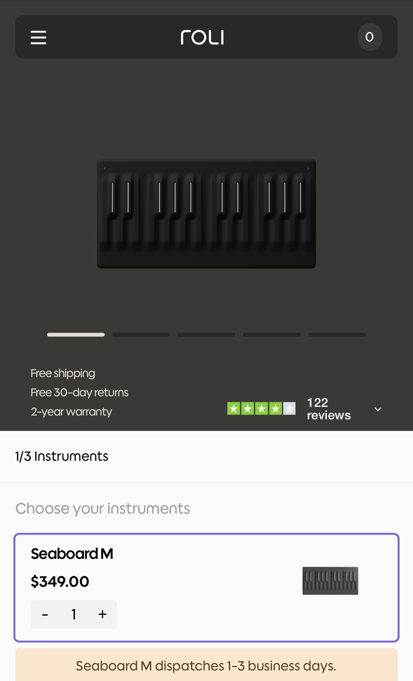Show the first product image slide
This screenshot has height=681, width=413.
click(76, 334)
